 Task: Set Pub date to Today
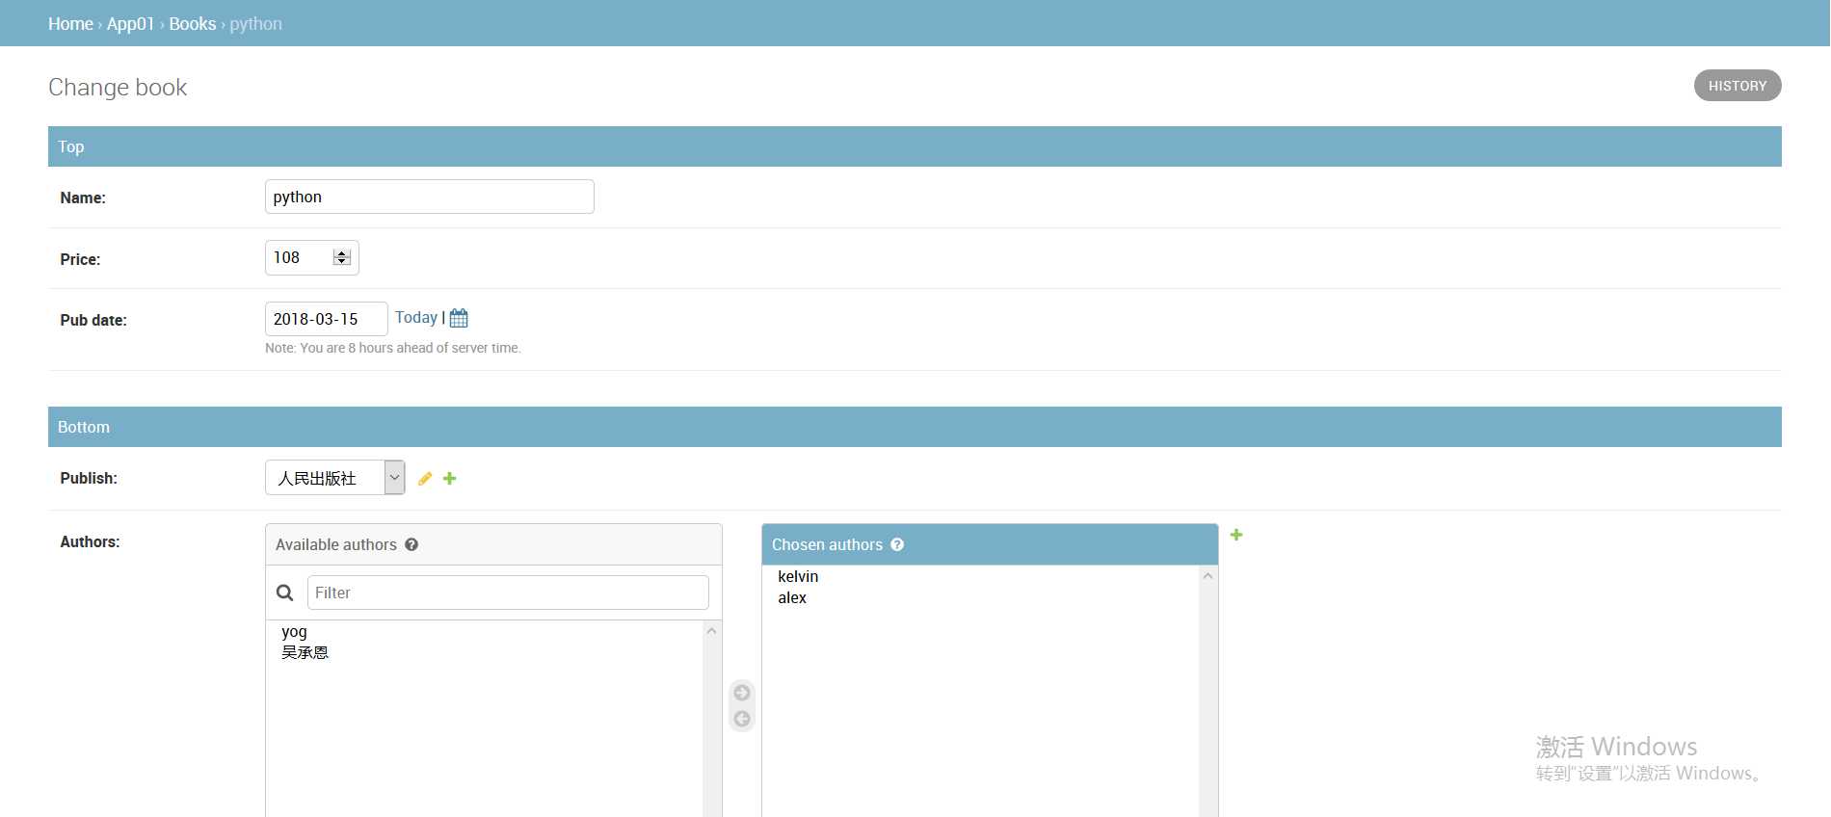pos(416,318)
